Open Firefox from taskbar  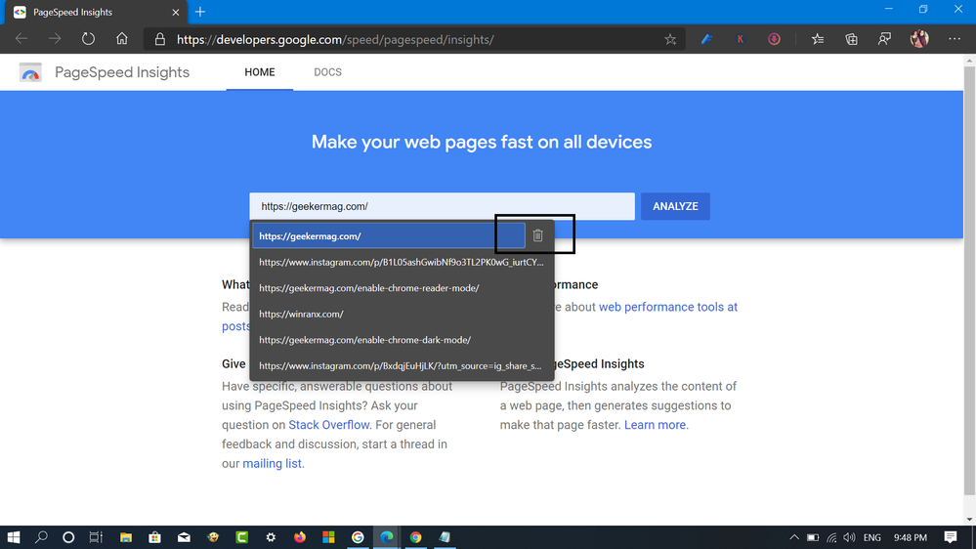[299, 537]
